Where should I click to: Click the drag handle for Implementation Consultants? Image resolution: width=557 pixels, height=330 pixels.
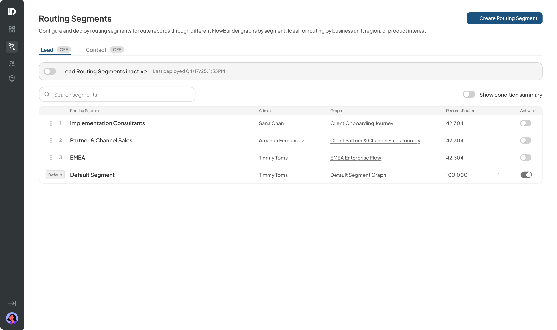[x=51, y=123]
